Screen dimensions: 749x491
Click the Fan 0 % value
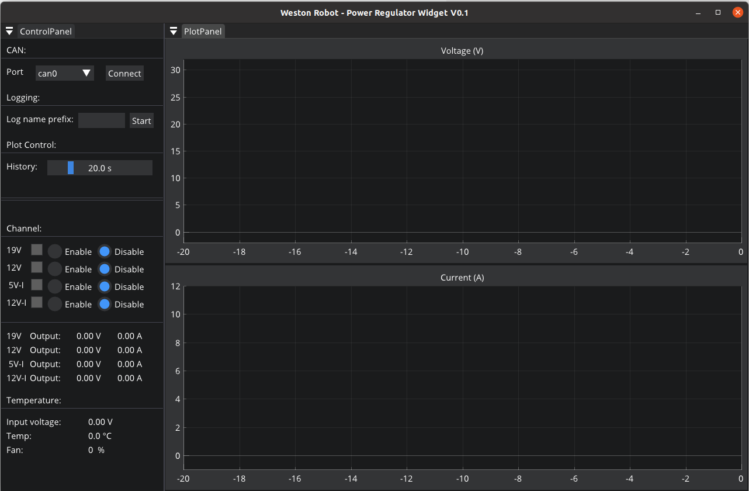[x=96, y=450]
